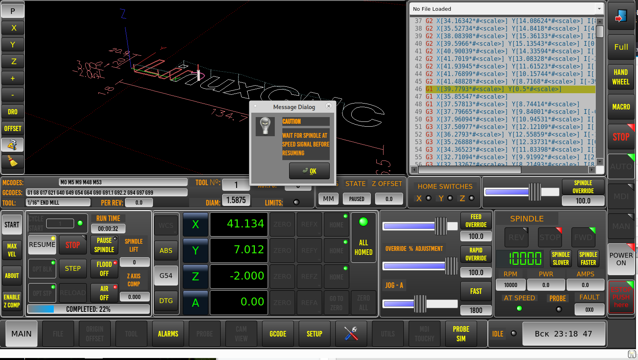Toggle OFFSET display in preview

13,129
